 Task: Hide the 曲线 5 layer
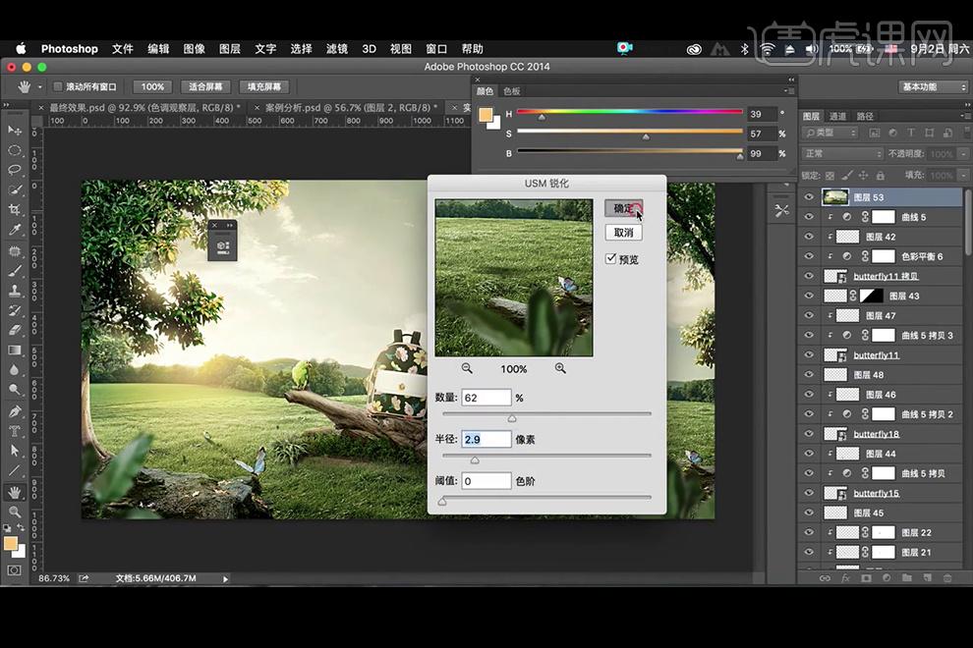coord(809,217)
